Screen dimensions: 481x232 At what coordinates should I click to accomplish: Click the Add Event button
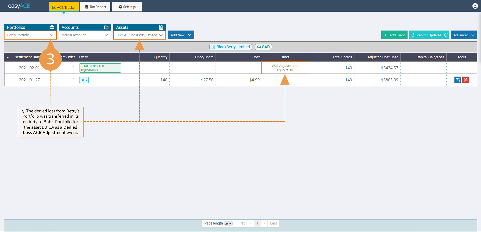pyautogui.click(x=394, y=35)
